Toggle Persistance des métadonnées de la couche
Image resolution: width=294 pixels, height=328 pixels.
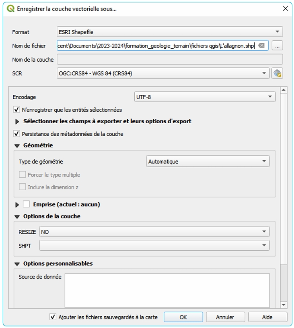coord(16,134)
